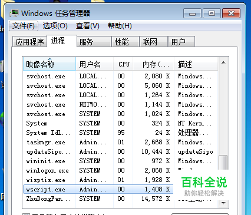
Task: Click the process list scrollbar thumb
Action: [x=223, y=163]
